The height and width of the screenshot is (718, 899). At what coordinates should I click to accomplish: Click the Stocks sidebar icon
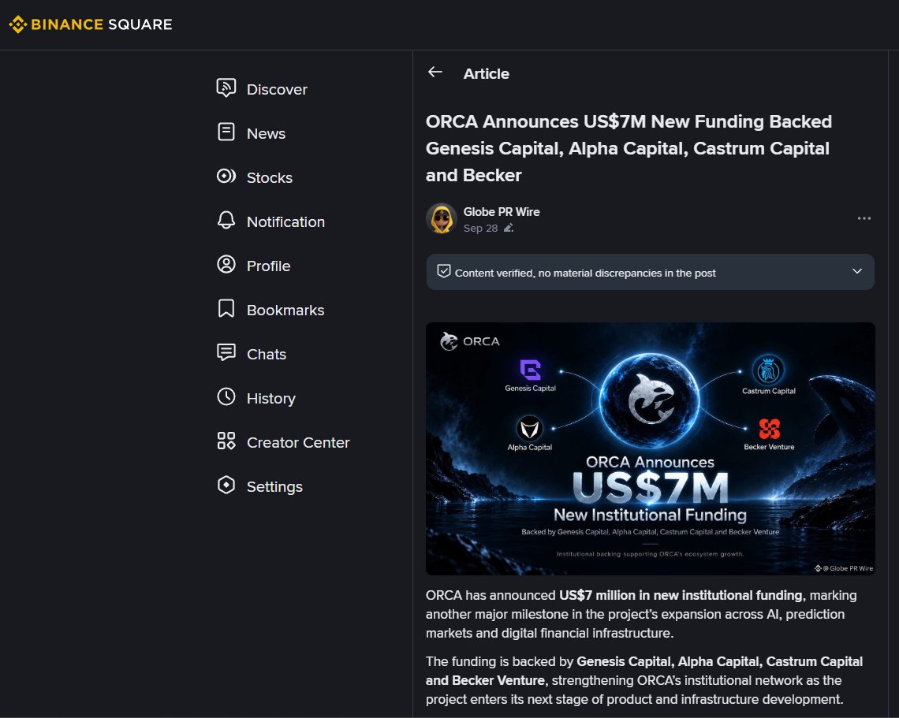point(226,177)
